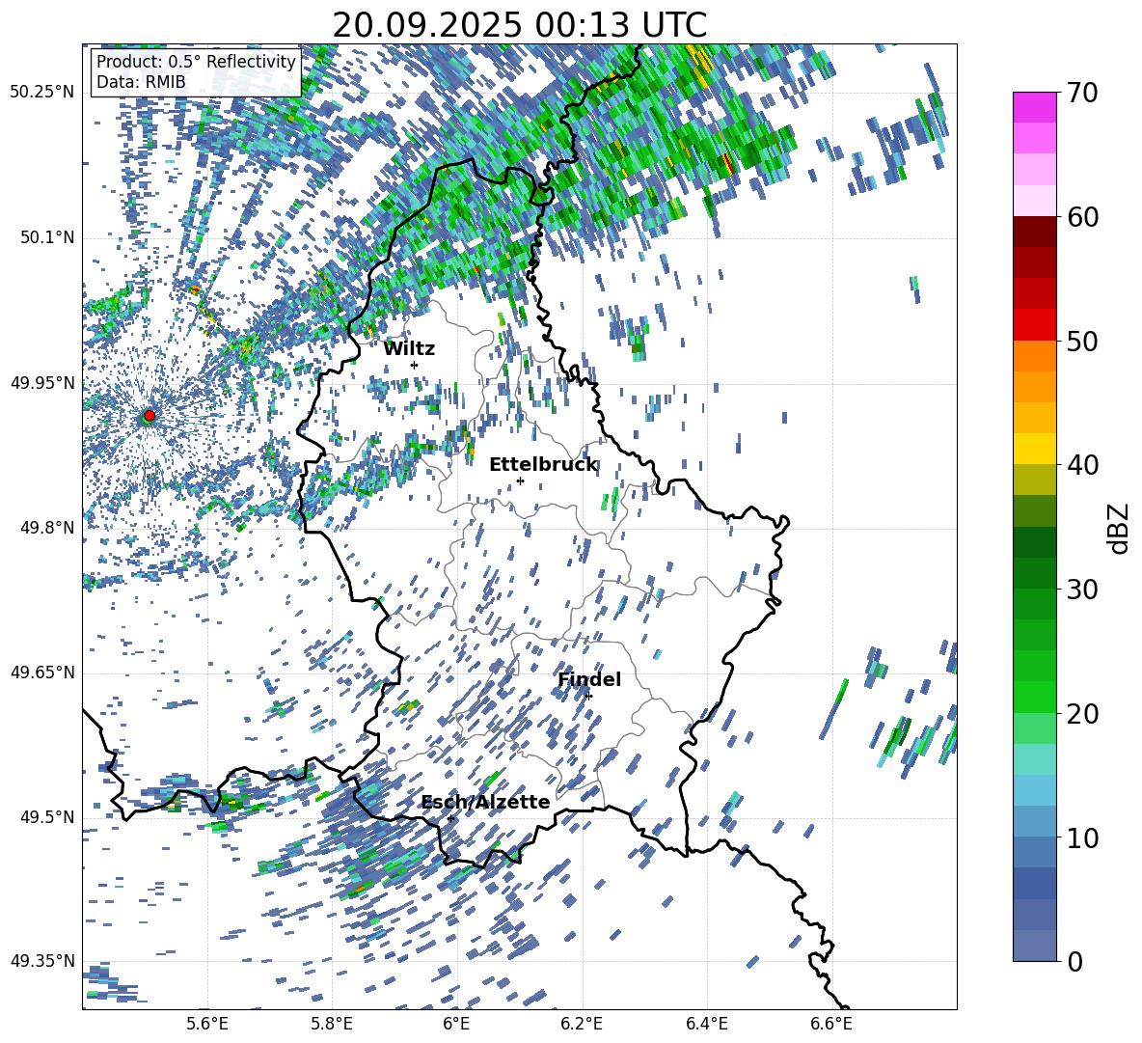
Task: Click the 5.6°E longitude label
Action: 207,1024
